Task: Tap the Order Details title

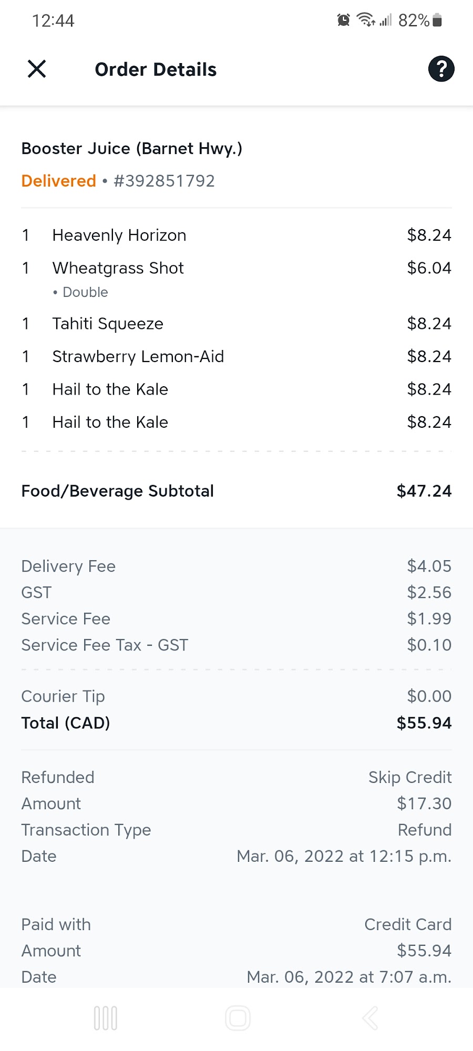Action: point(156,69)
